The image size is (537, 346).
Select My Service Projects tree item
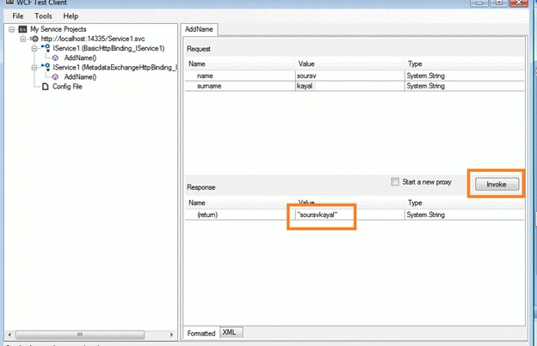[59, 29]
